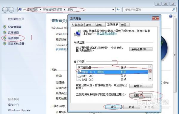The image size is (179, 114).
Task: Click the 系统还原(S) button
Action: coord(141,49)
